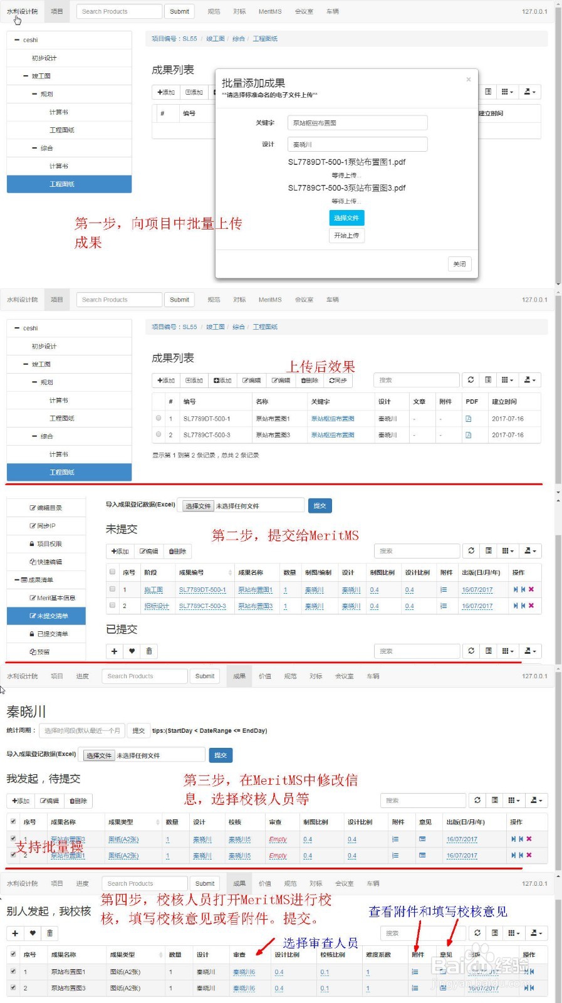Select radio button for row SL7789CT-500-3

pos(159,434)
